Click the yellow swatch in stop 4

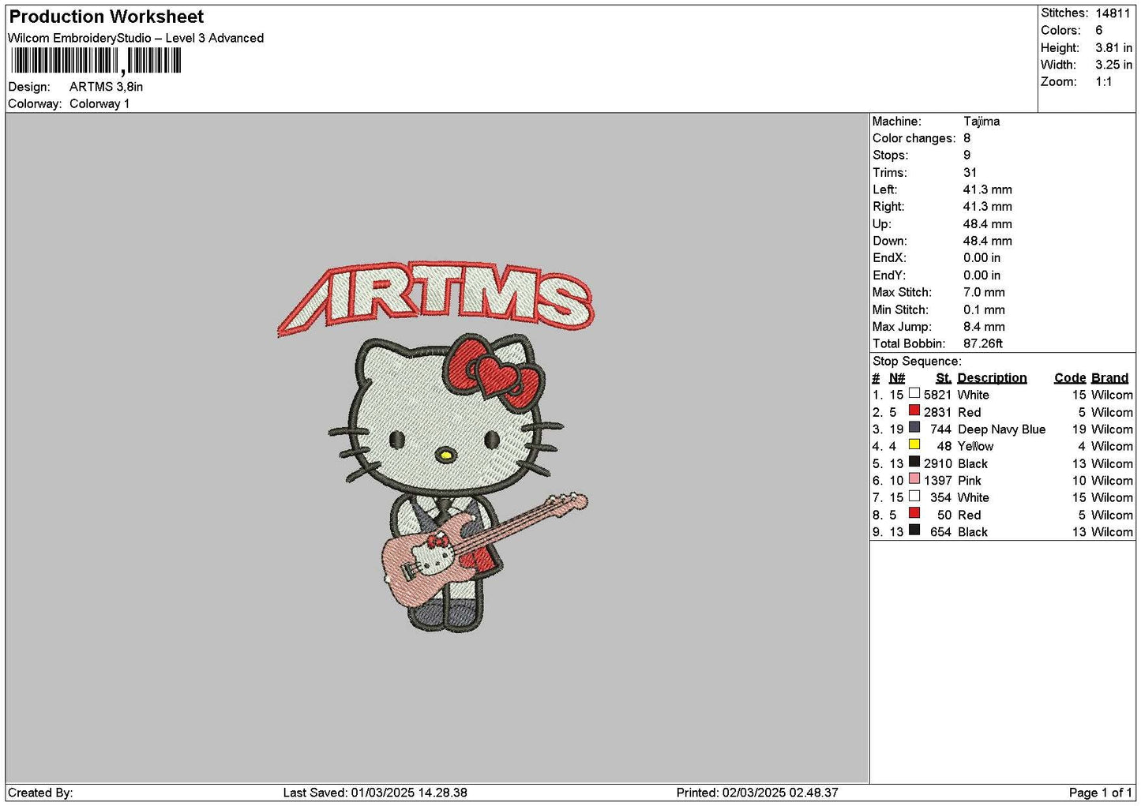[914, 444]
